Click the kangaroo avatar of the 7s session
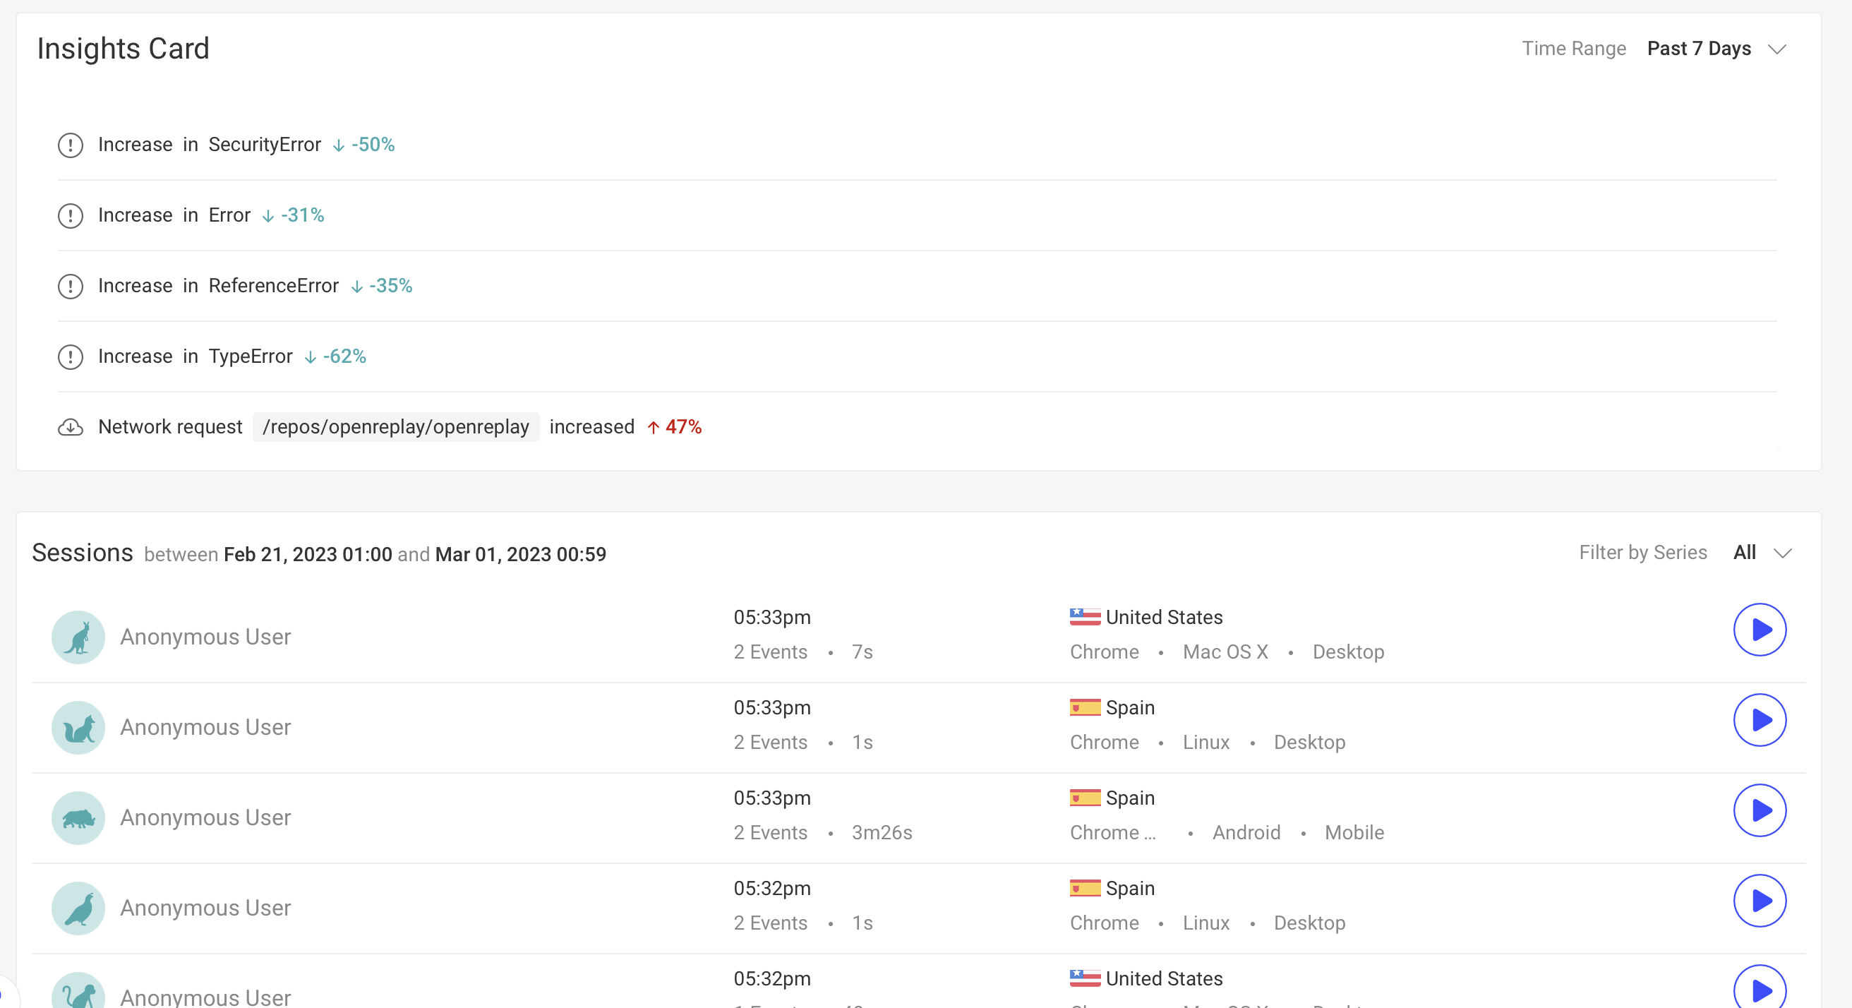The width and height of the screenshot is (1852, 1008). tap(78, 637)
